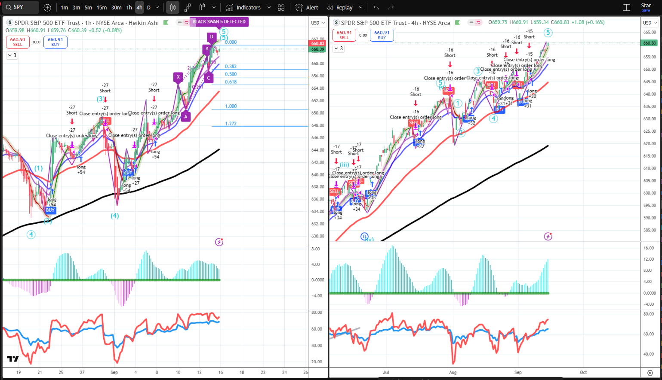This screenshot has height=380, width=662.
Task: Click Save under the Star layout name
Action: 646,10
